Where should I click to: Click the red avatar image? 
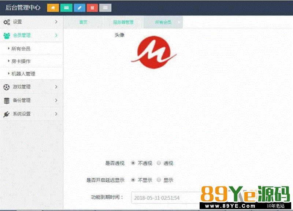(x=154, y=52)
